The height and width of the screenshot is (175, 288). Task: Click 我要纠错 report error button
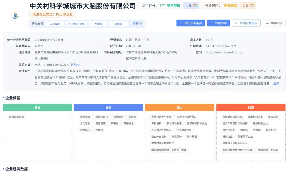pos(274,23)
